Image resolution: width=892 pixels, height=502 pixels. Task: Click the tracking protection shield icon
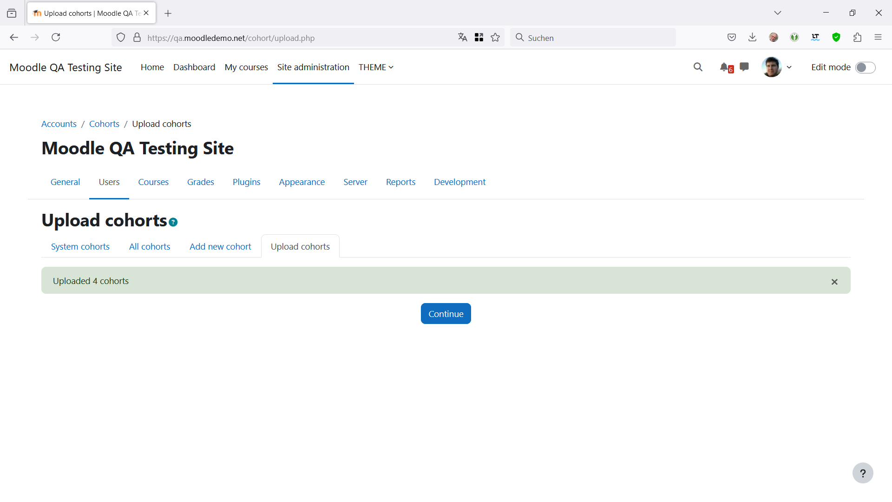pos(121,38)
